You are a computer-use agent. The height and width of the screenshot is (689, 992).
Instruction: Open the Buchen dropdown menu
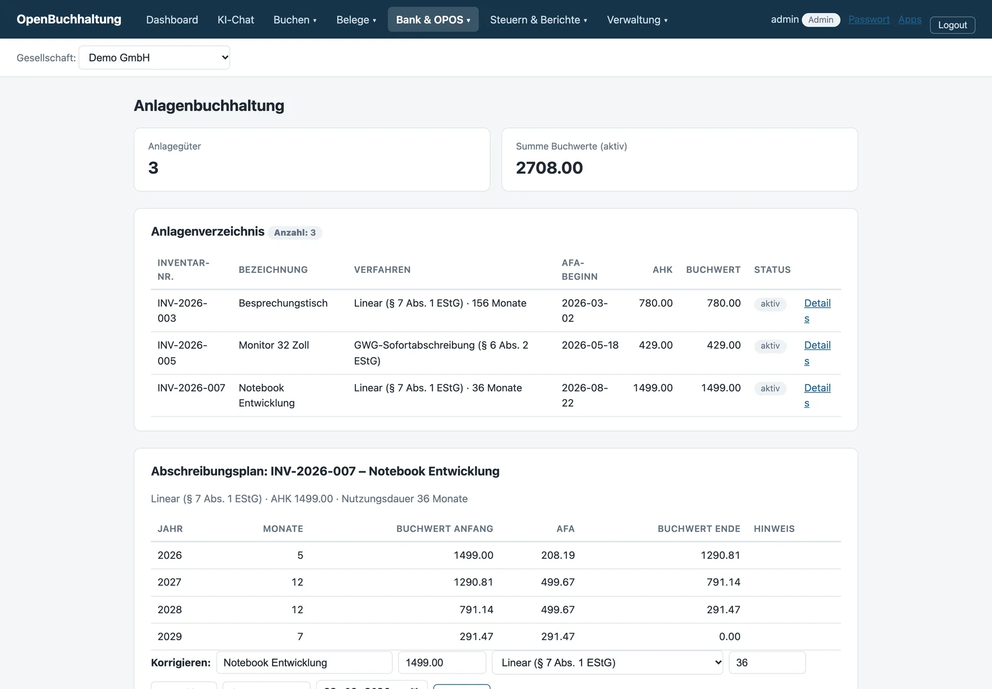pyautogui.click(x=295, y=20)
